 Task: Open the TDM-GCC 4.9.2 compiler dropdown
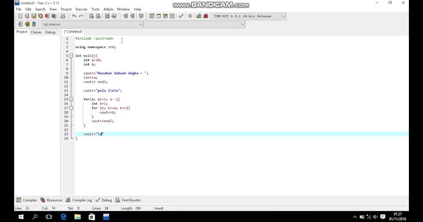pyautogui.click(x=283, y=16)
